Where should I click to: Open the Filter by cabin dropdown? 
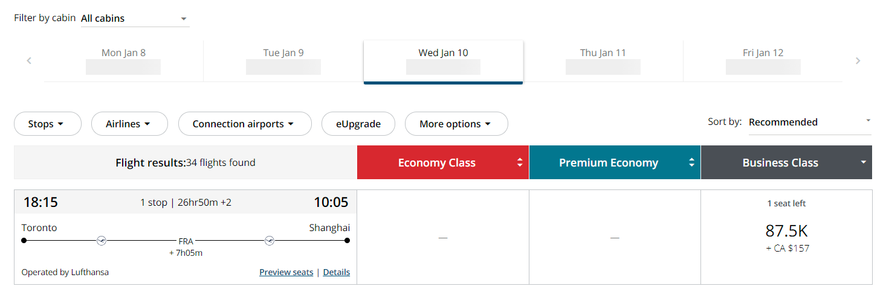click(135, 19)
